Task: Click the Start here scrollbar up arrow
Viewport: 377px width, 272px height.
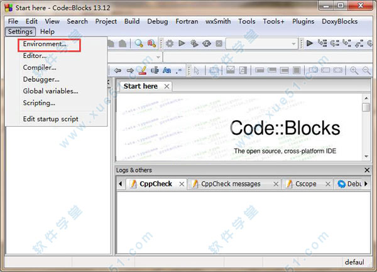Action: point(366,98)
